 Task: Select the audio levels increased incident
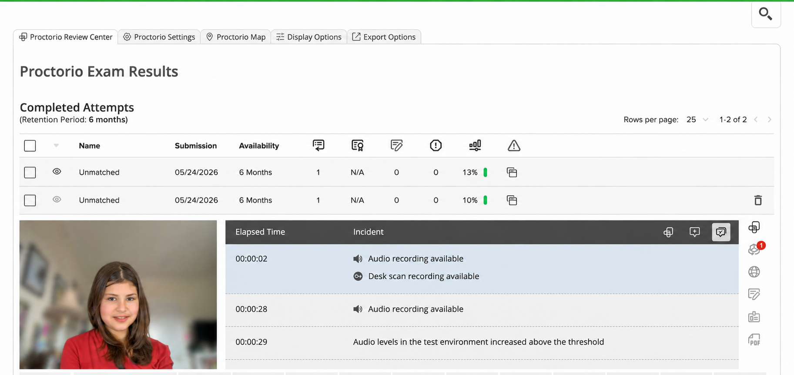pos(479,342)
